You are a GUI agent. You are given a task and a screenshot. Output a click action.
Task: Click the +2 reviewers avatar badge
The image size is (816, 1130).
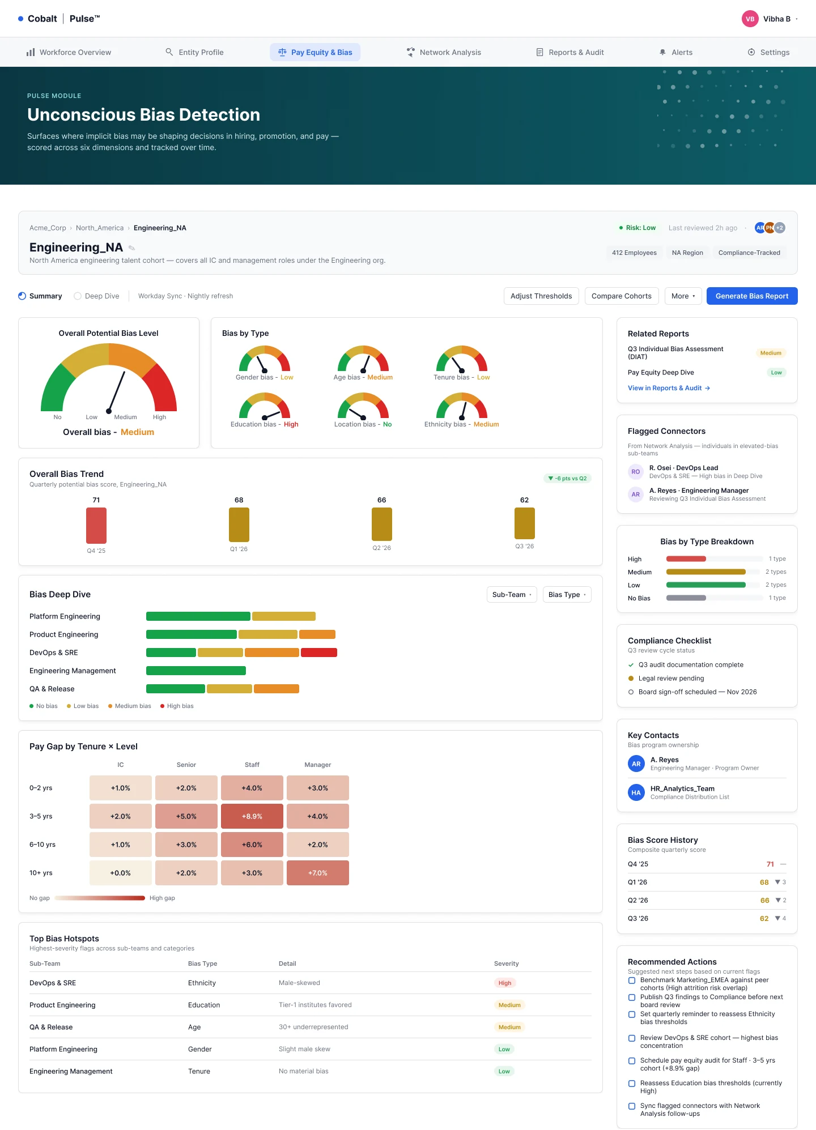click(x=780, y=228)
